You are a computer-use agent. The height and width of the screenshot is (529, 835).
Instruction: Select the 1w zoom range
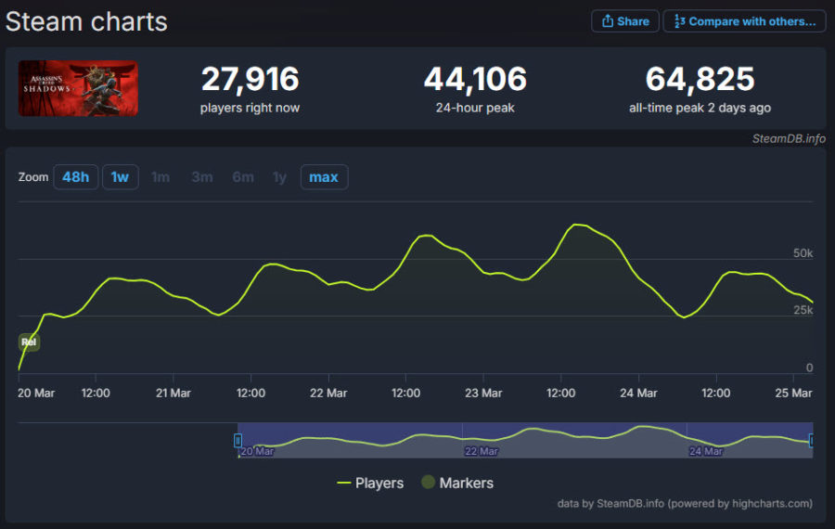tap(120, 177)
